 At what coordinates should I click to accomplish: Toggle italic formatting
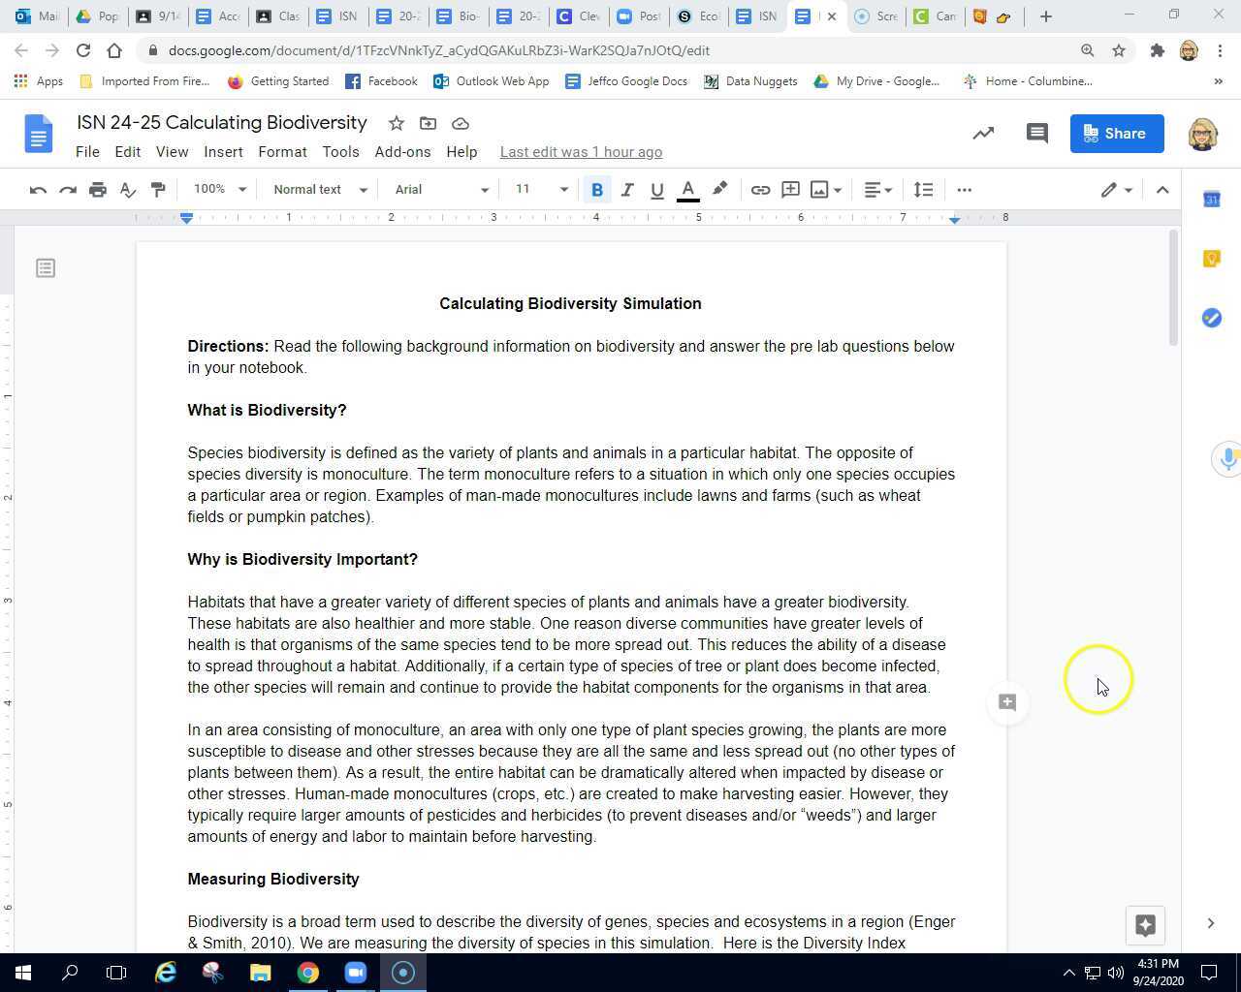click(626, 189)
